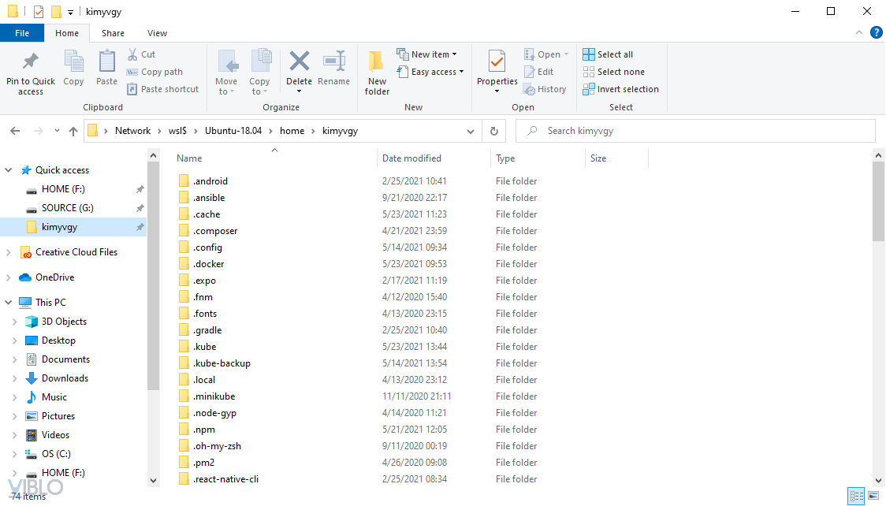Image resolution: width=886 pixels, height=506 pixels.
Task: Click Network in address breadcrumb
Action: point(132,131)
